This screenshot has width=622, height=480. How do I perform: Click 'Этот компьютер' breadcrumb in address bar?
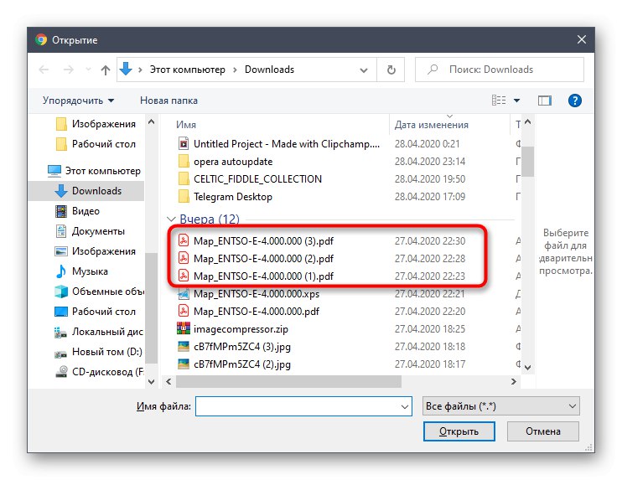pyautogui.click(x=187, y=70)
